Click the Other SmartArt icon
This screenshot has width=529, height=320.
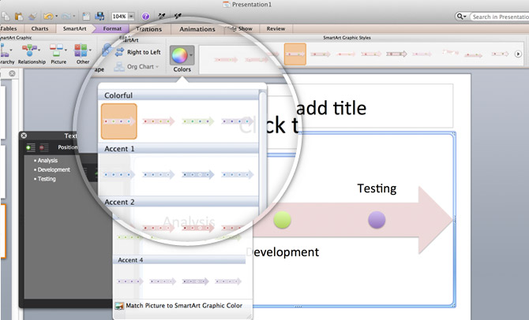(81, 50)
